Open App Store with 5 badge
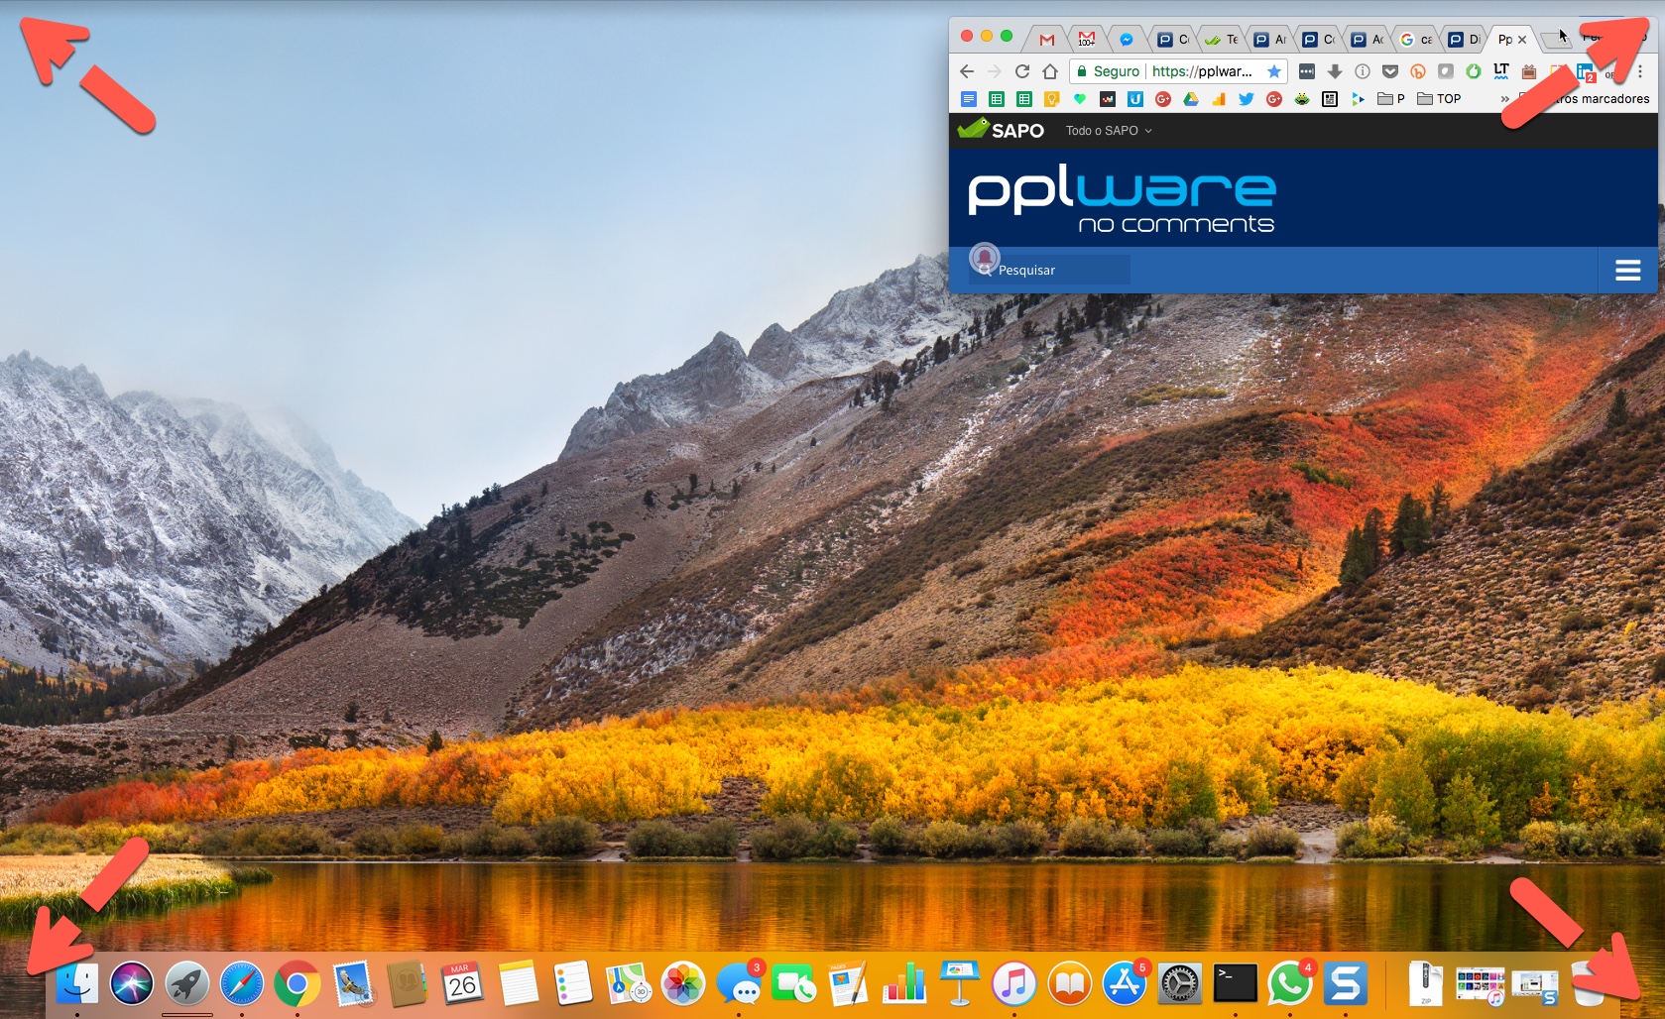 click(x=1126, y=984)
